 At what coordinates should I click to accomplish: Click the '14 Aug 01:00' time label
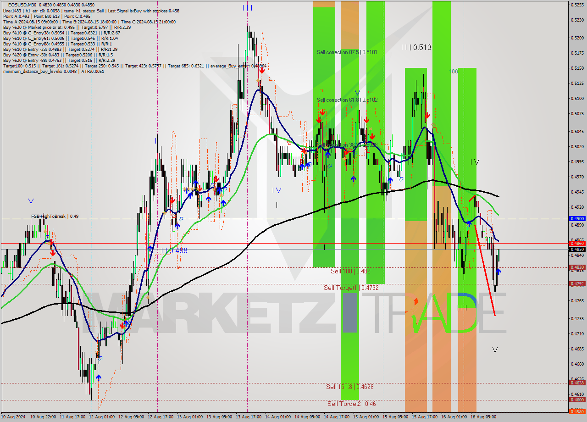(277, 417)
